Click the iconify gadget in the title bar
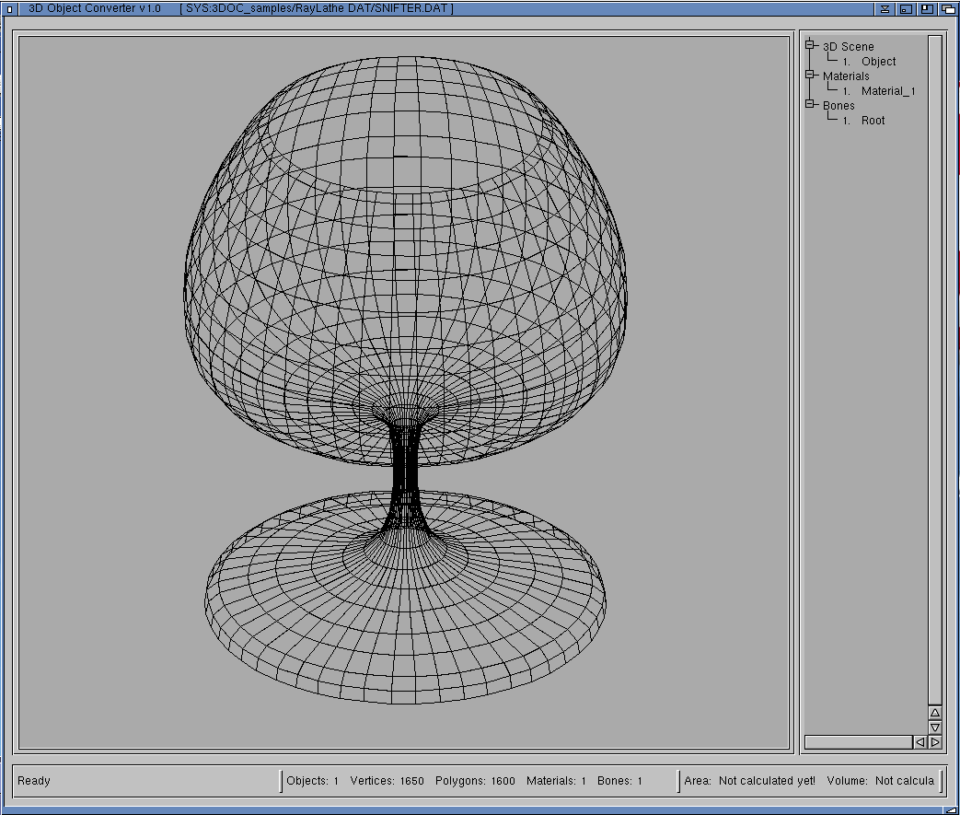Image resolution: width=960 pixels, height=815 pixels. click(906, 8)
